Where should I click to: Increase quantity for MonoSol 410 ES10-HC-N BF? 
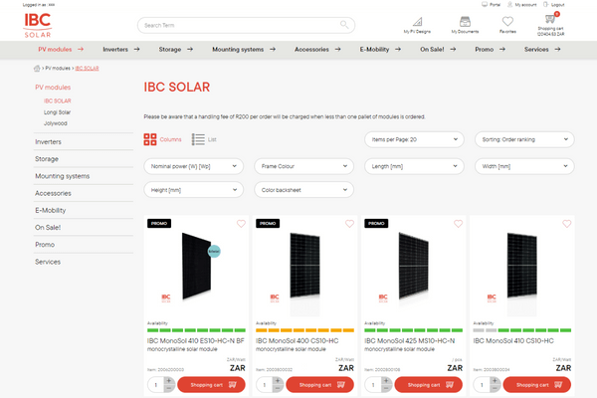[169, 381]
